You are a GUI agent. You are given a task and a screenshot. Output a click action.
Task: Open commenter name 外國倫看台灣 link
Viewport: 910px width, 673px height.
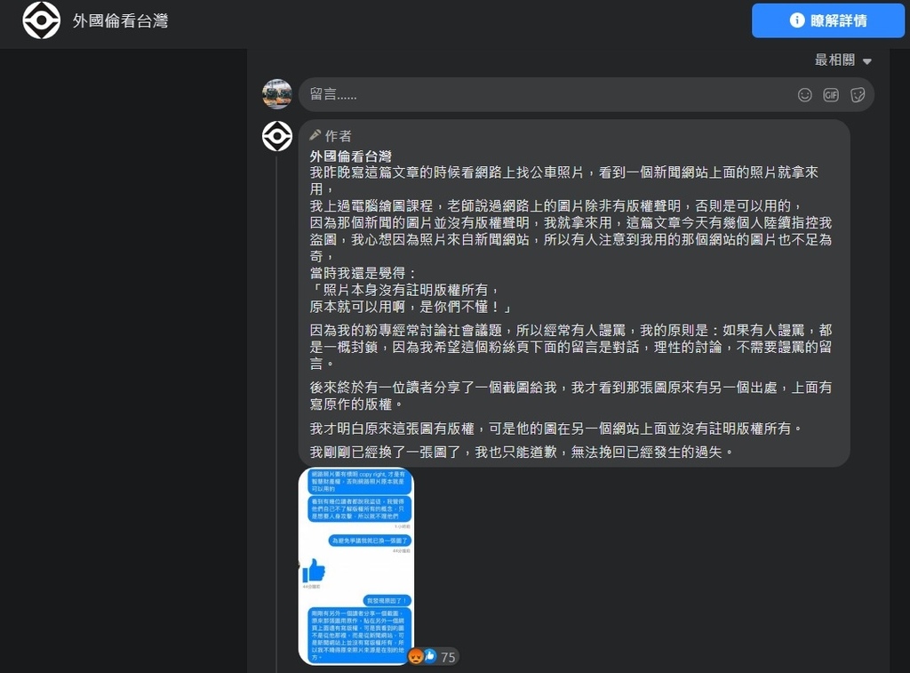coord(350,156)
